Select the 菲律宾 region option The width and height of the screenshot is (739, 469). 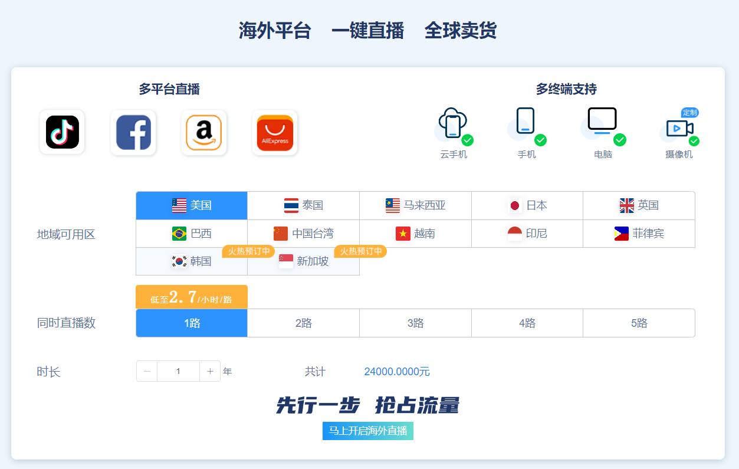coord(639,234)
